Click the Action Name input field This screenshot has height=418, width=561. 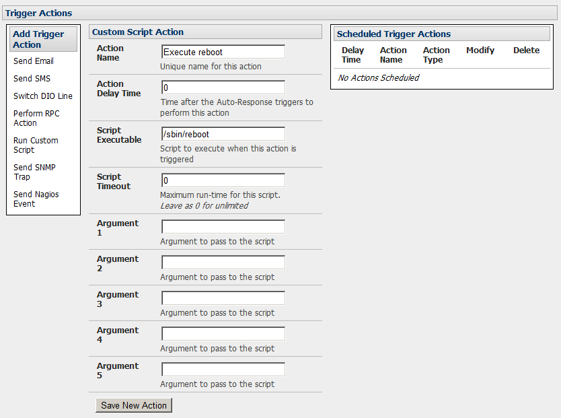tap(223, 53)
